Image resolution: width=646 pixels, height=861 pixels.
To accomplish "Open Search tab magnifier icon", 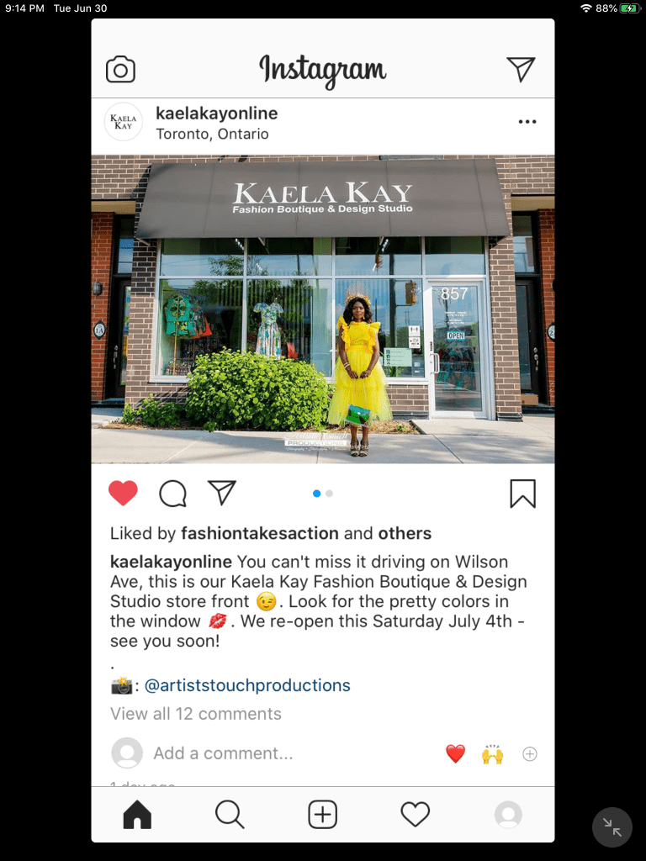I will [x=230, y=814].
